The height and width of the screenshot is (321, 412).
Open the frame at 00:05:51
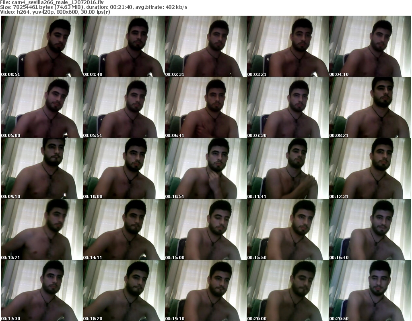124,107
